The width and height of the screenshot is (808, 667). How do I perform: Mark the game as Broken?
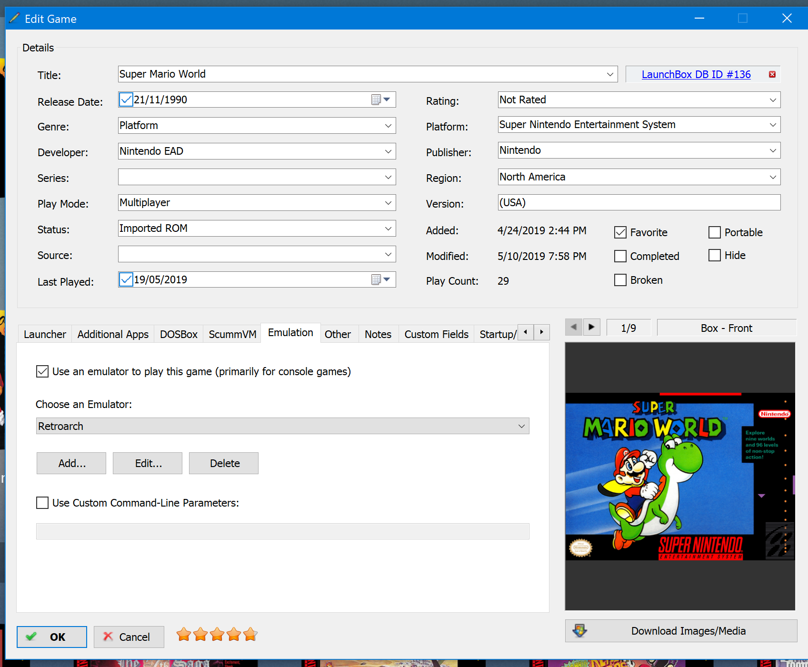tap(620, 280)
